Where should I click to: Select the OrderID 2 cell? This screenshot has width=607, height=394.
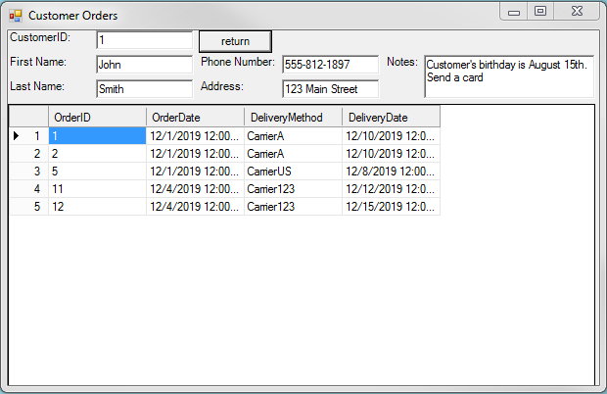click(x=97, y=154)
